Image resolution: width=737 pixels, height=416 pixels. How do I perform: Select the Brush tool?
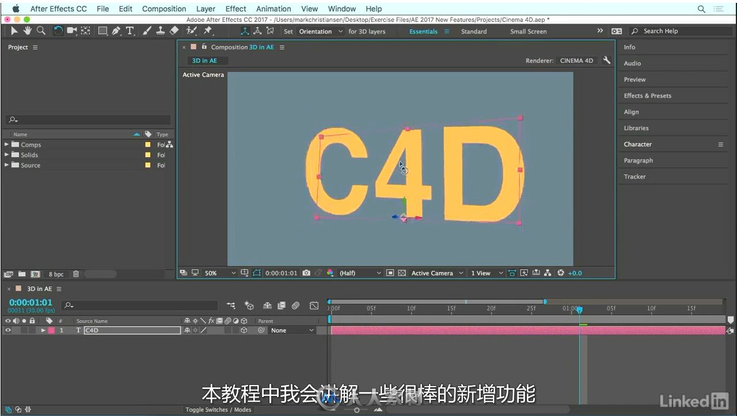click(x=147, y=31)
